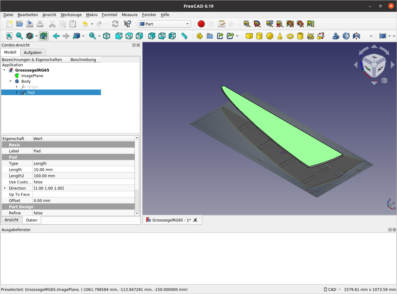Select the Cone primitive tool
Viewport: 397px width, 294px height.
280,36
